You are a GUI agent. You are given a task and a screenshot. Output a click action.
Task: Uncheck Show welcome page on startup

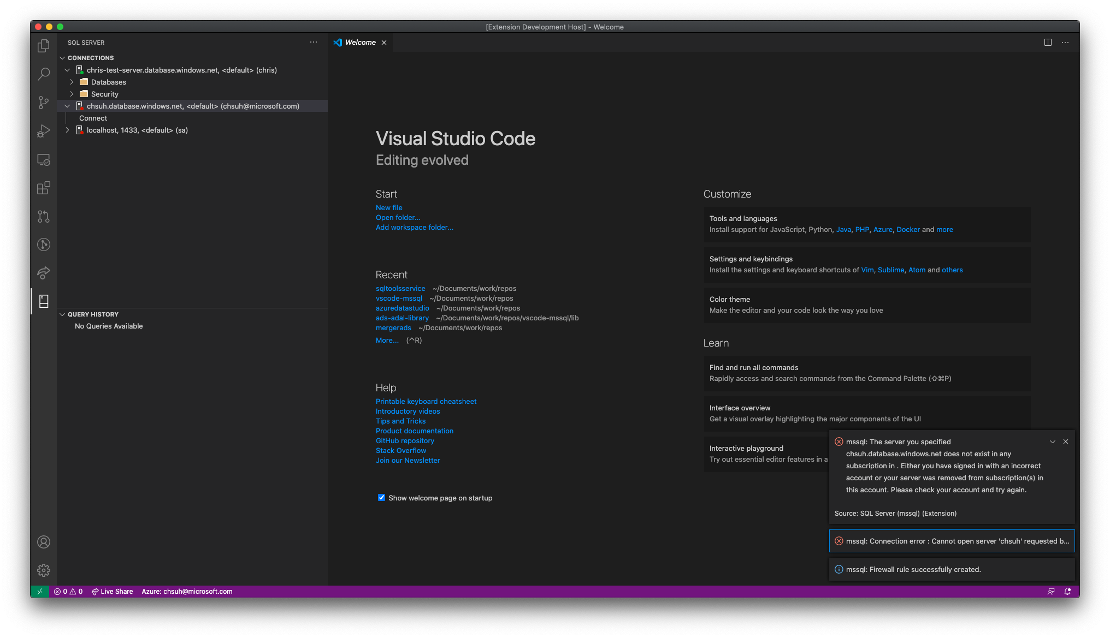coord(381,497)
